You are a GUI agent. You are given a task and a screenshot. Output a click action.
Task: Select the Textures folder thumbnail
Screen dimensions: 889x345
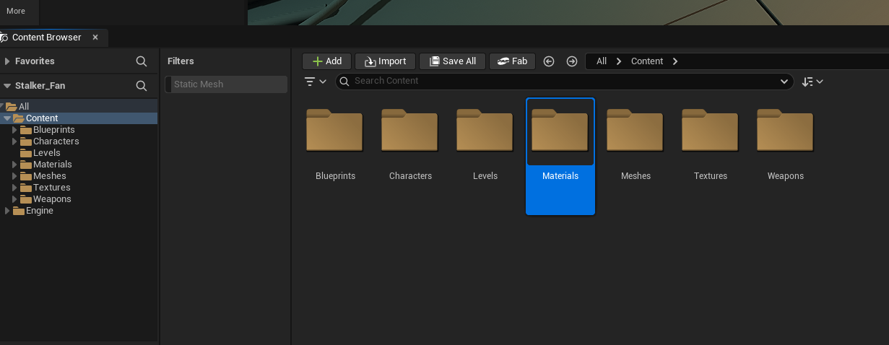[x=710, y=130]
